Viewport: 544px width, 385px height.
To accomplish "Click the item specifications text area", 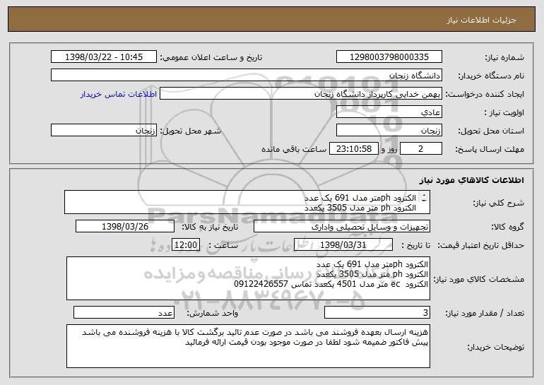I will [x=248, y=278].
